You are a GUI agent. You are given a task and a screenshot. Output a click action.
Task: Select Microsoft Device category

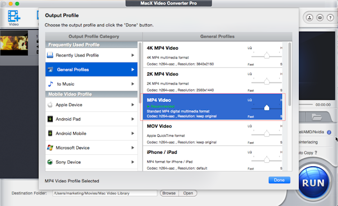(x=91, y=147)
